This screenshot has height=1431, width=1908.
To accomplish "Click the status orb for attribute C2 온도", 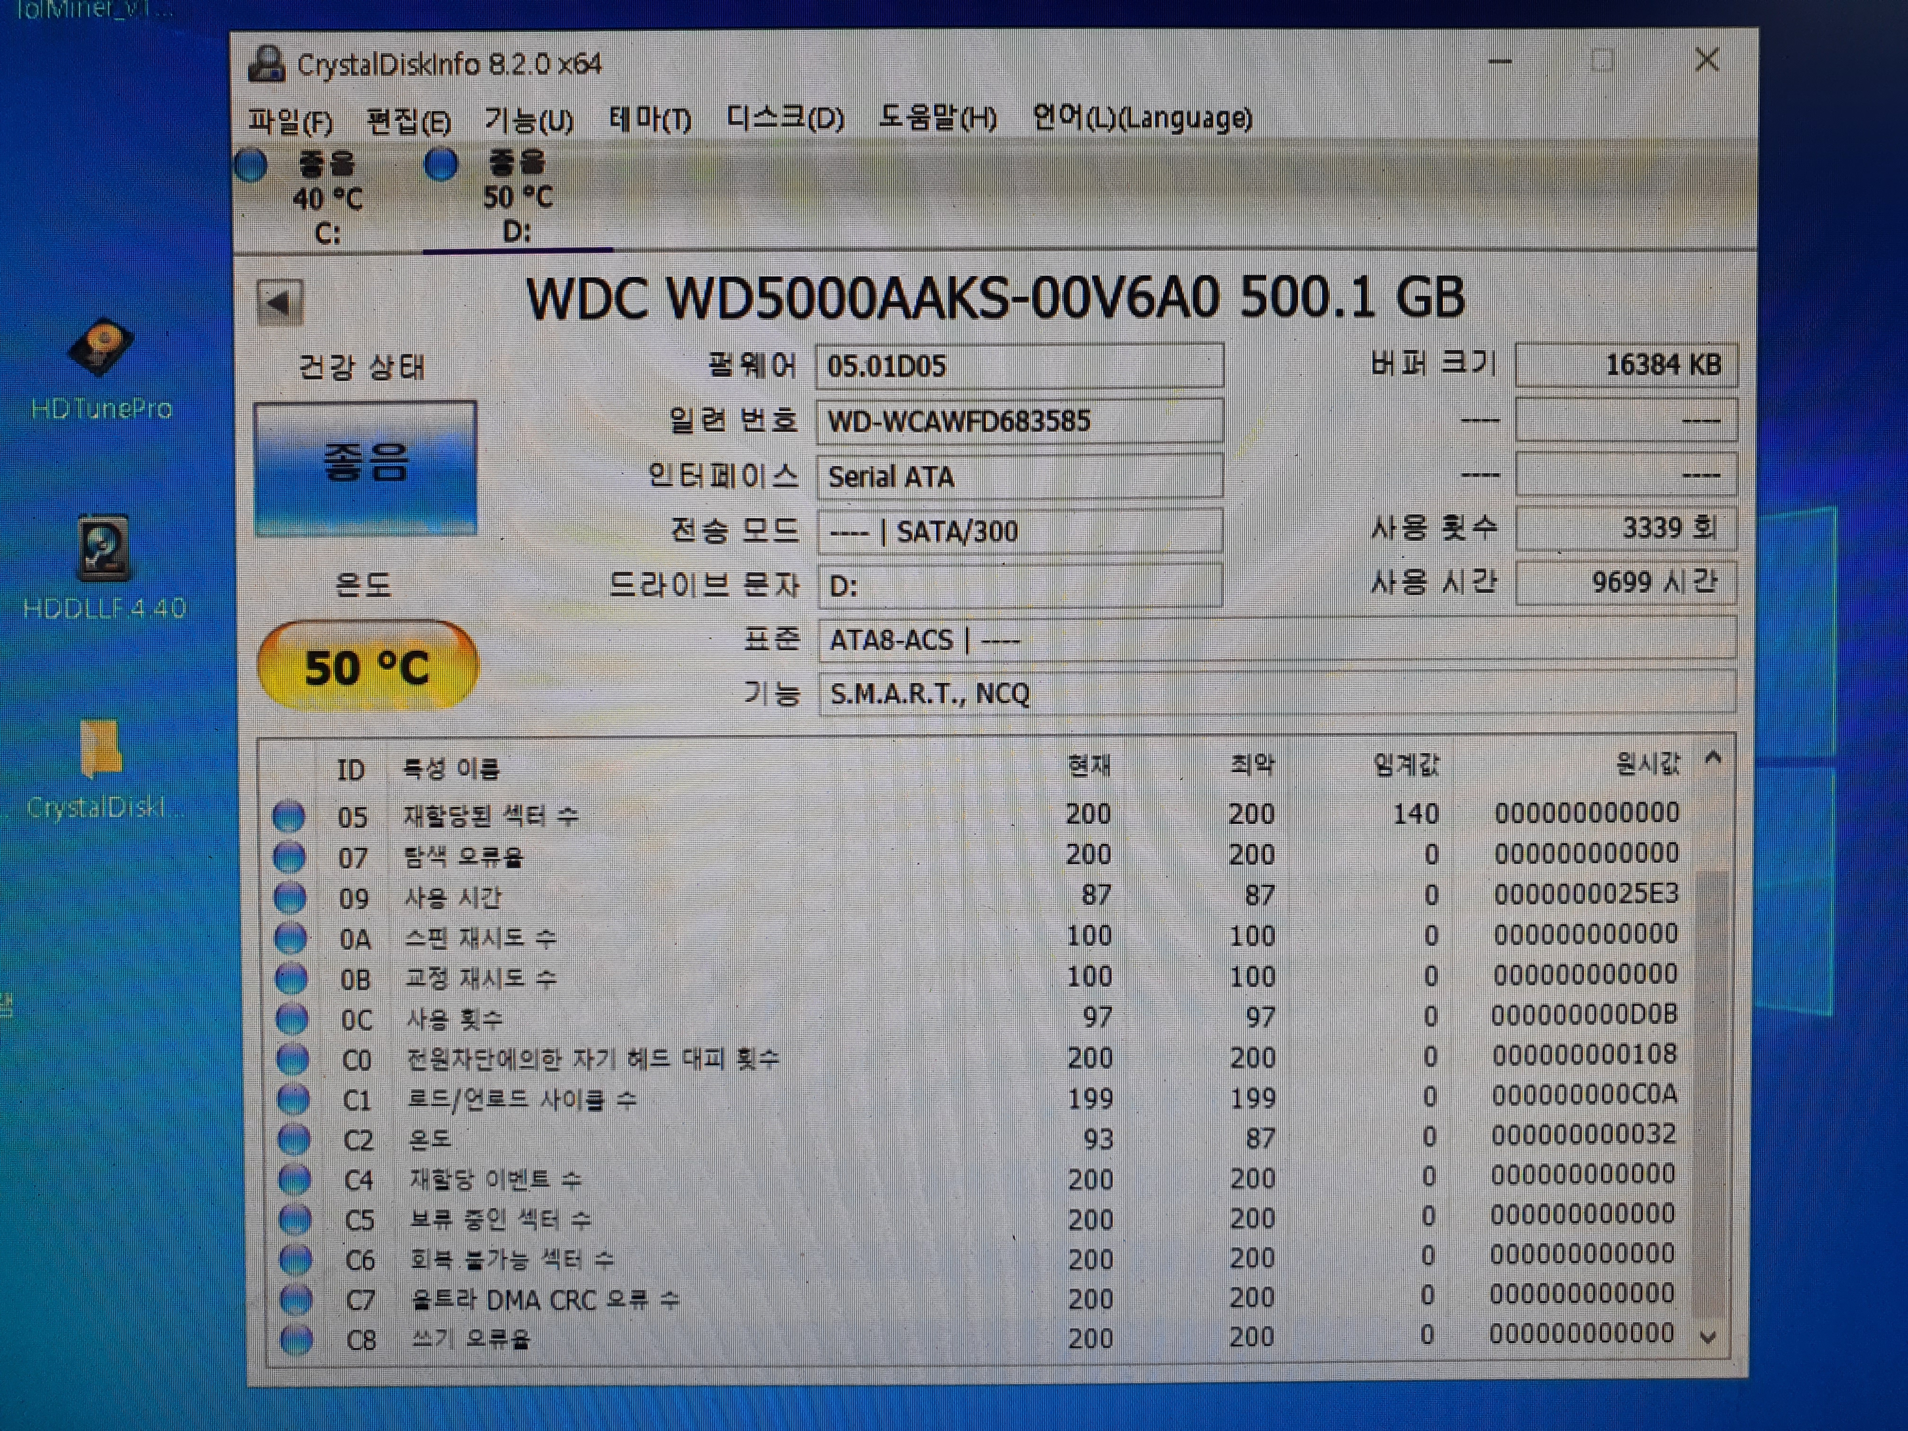I will (x=294, y=1139).
